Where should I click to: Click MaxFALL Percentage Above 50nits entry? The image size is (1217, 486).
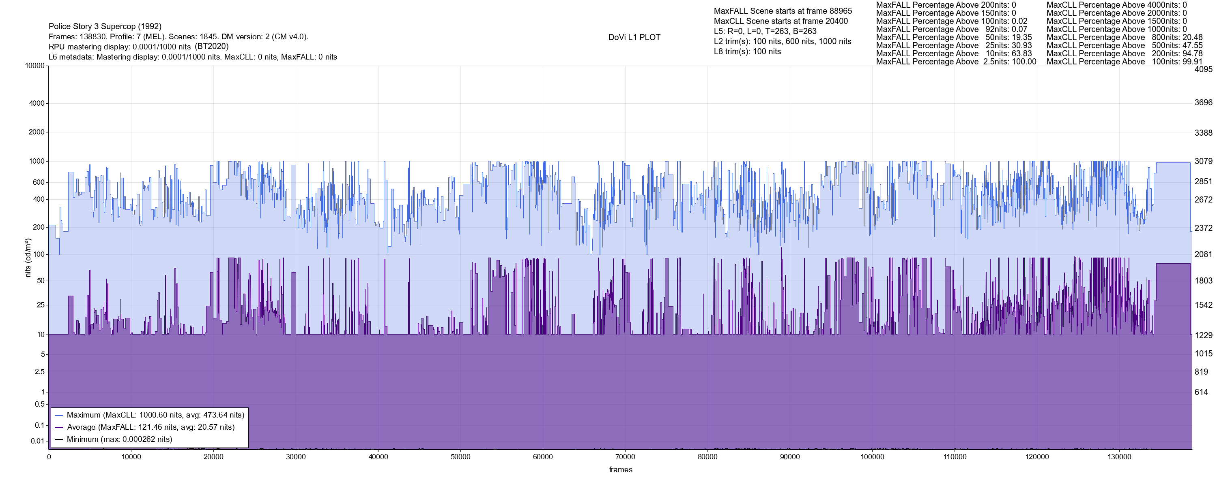pyautogui.click(x=954, y=37)
